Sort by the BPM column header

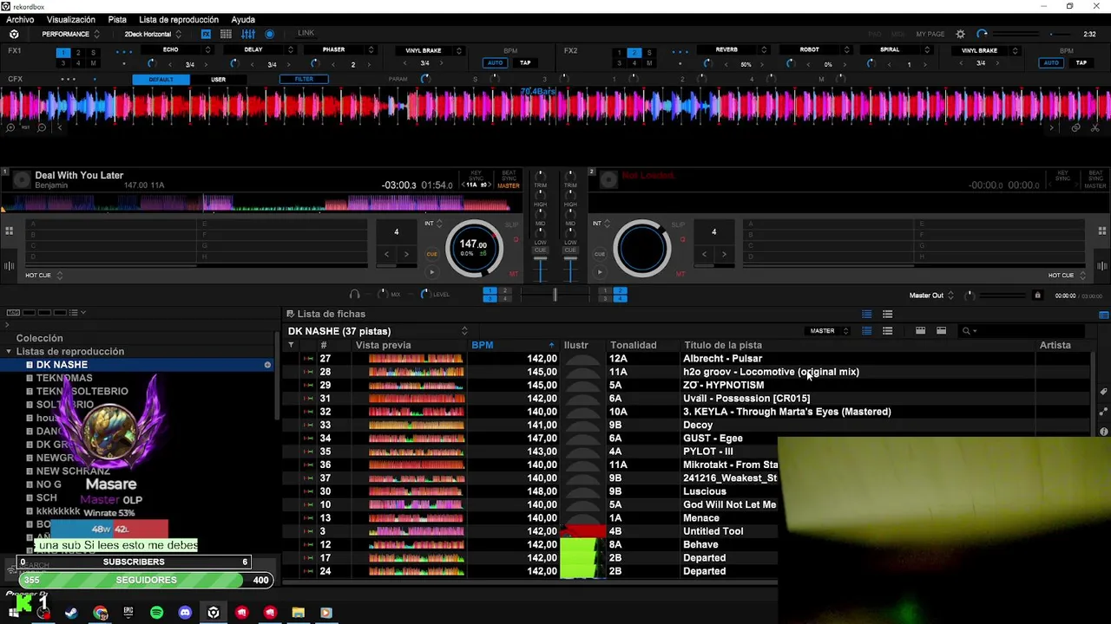[513, 345]
